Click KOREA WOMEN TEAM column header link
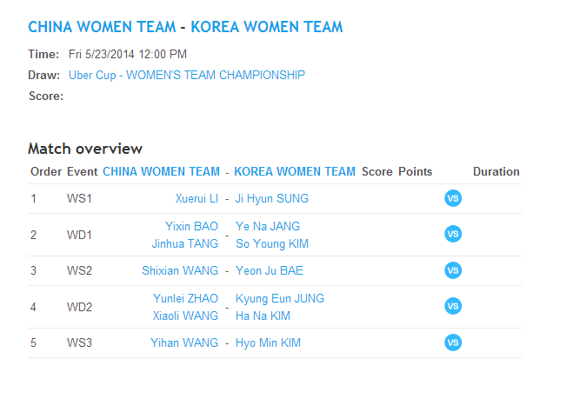 pos(295,171)
